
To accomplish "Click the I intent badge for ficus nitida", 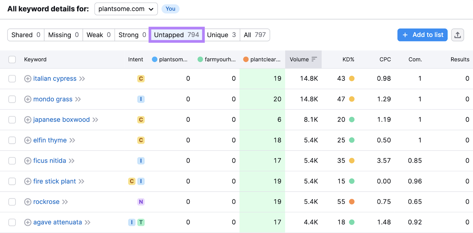I will (141, 161).
